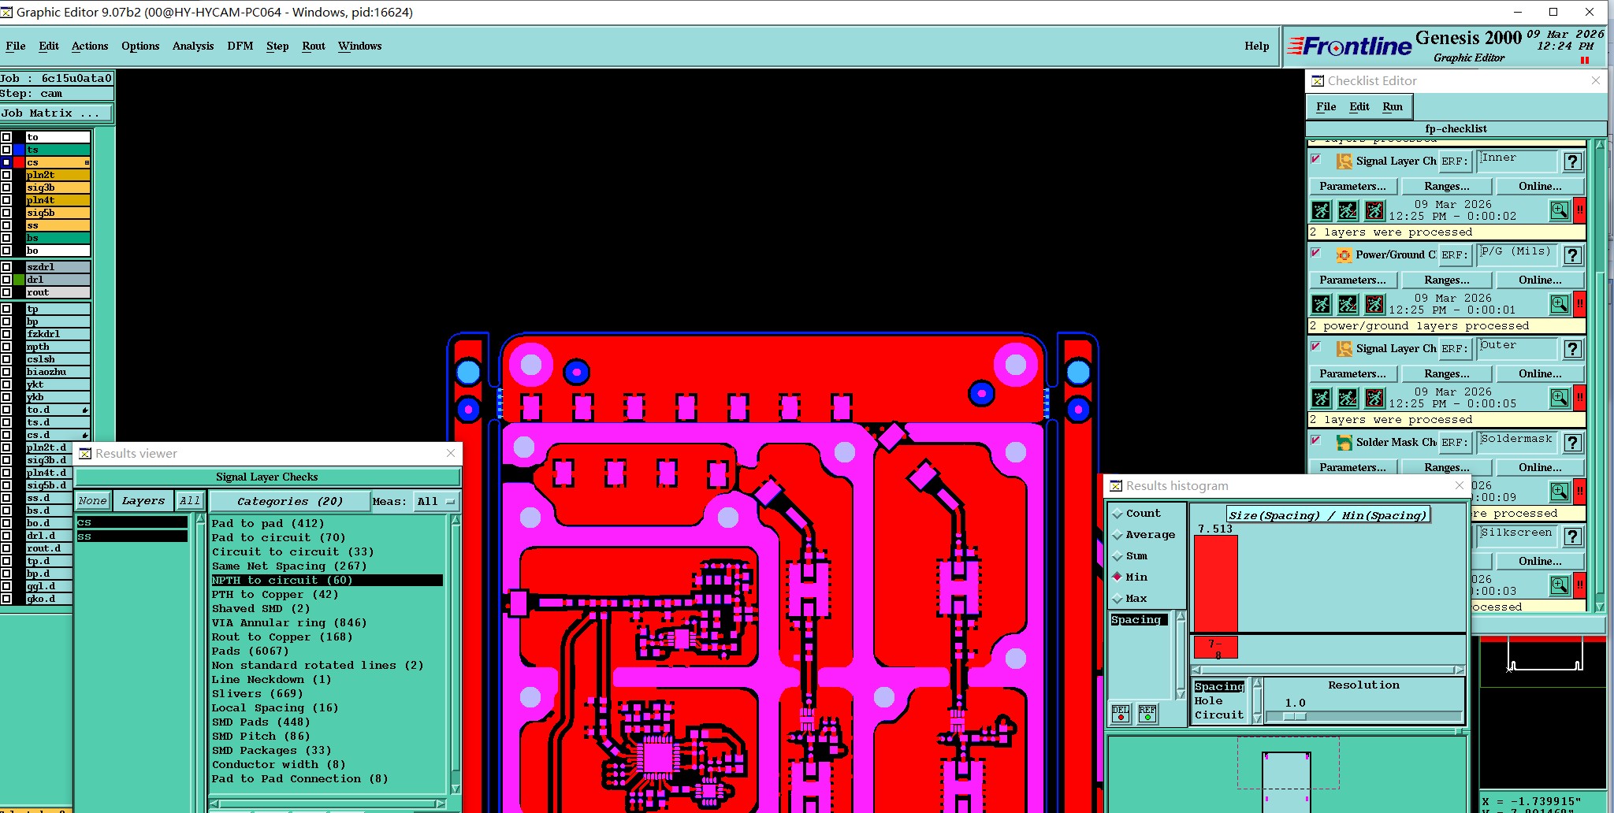Click All layers button in Results viewer
1614x813 pixels.
point(190,501)
